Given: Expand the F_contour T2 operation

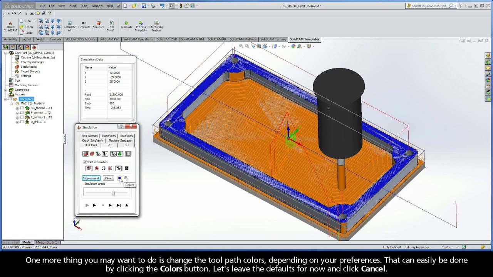Looking at the screenshot, I should coord(17,113).
